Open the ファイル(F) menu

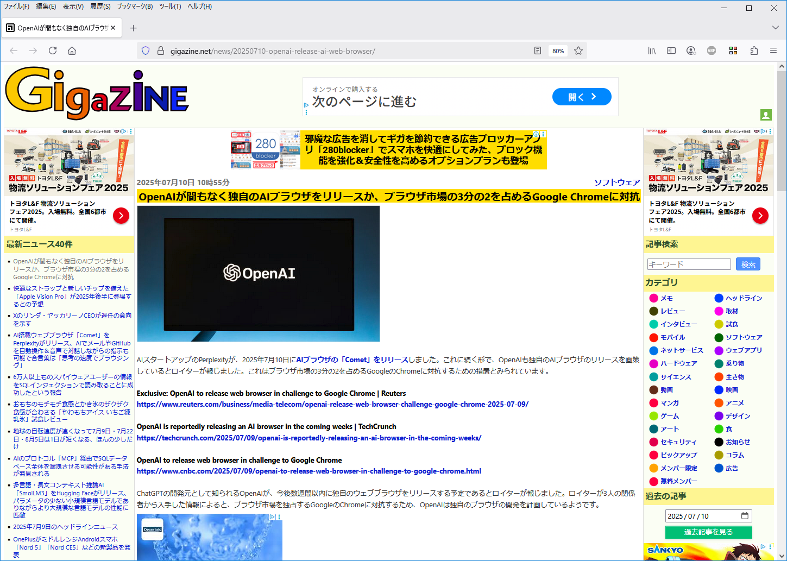(16, 7)
